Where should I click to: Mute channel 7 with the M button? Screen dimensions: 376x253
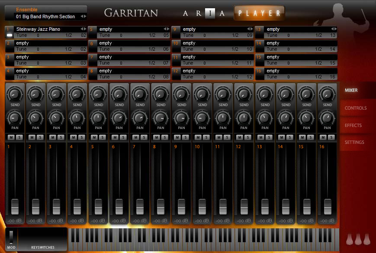point(136,137)
